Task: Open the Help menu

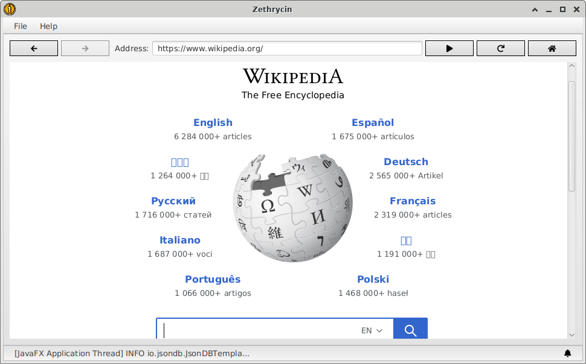Action: click(48, 26)
